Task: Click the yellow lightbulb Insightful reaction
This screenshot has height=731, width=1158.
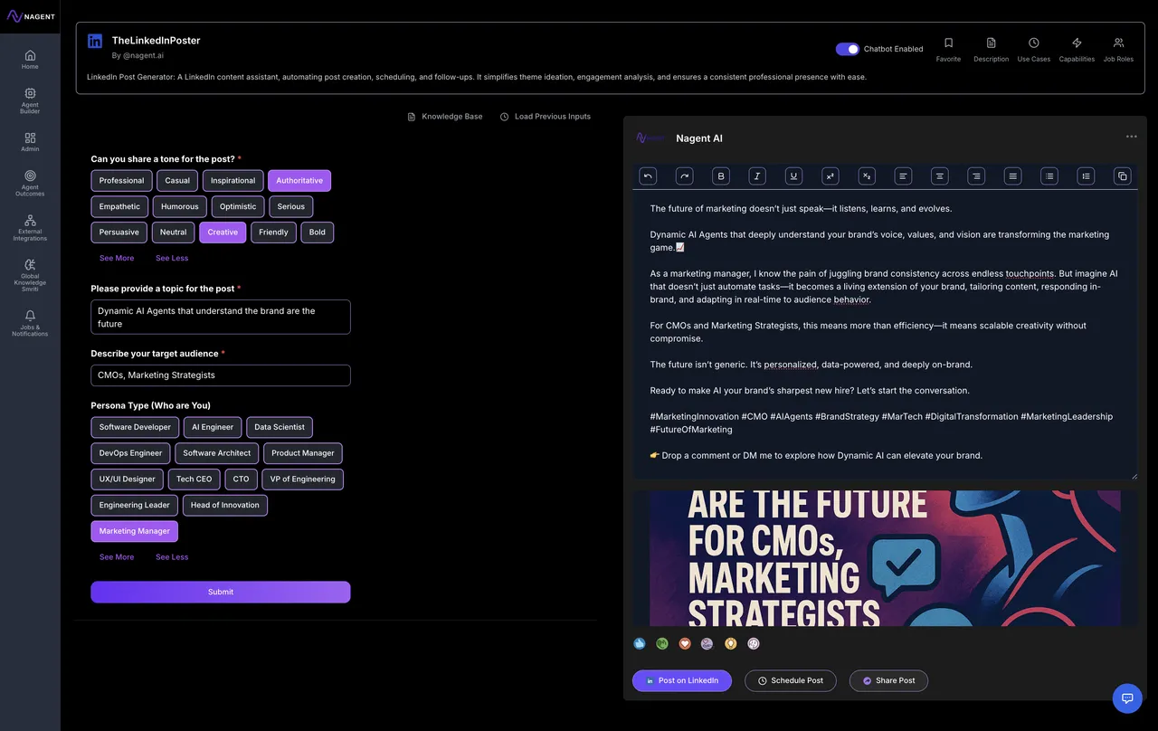Action: tap(731, 644)
